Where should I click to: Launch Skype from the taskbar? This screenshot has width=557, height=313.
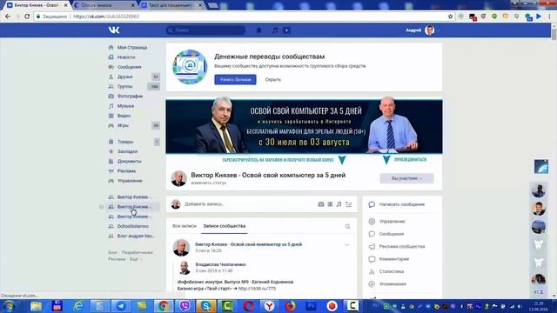pos(205,306)
